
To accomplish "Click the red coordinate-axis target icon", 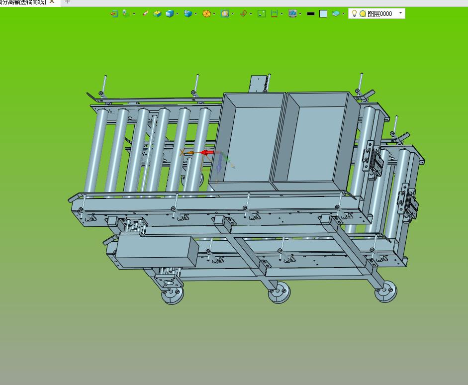I will coord(243,14).
